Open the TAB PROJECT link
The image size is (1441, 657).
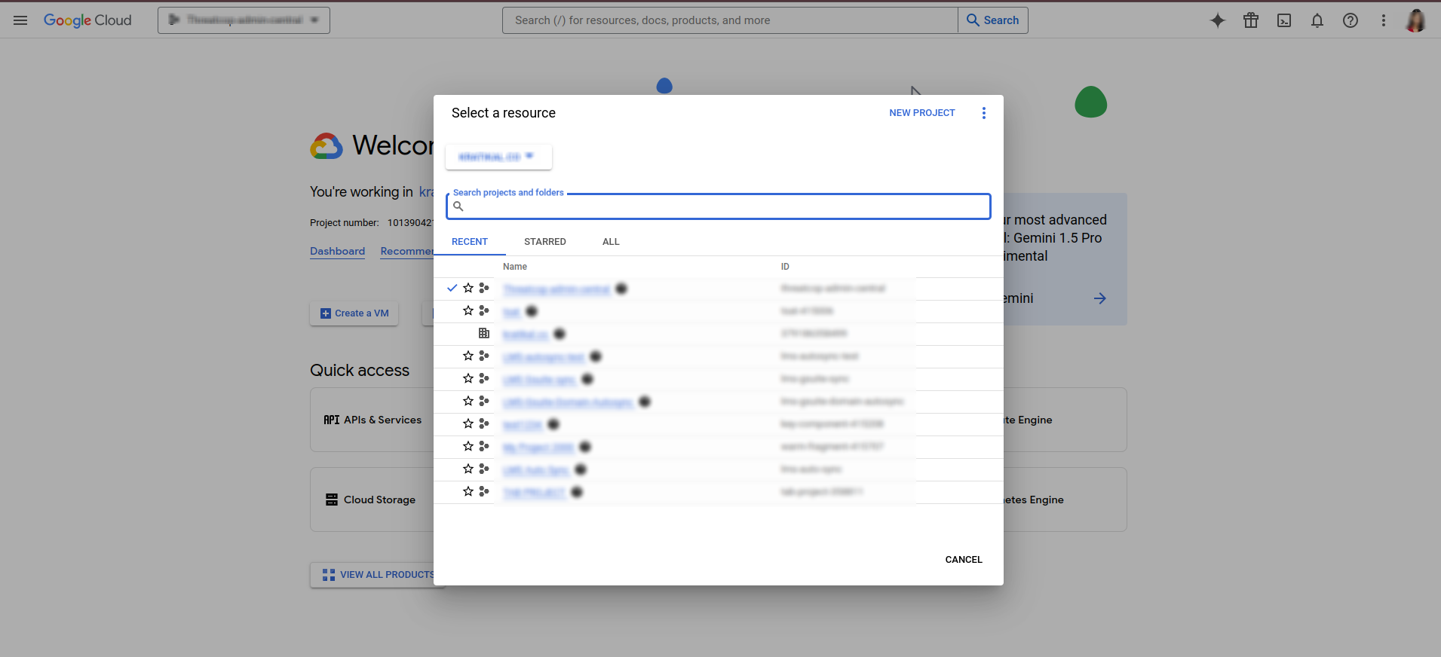pos(534,493)
